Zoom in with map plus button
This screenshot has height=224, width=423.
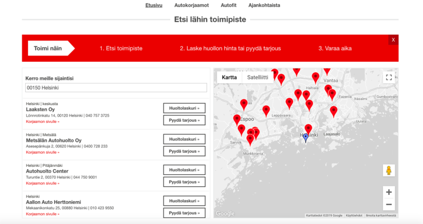pos(389,192)
